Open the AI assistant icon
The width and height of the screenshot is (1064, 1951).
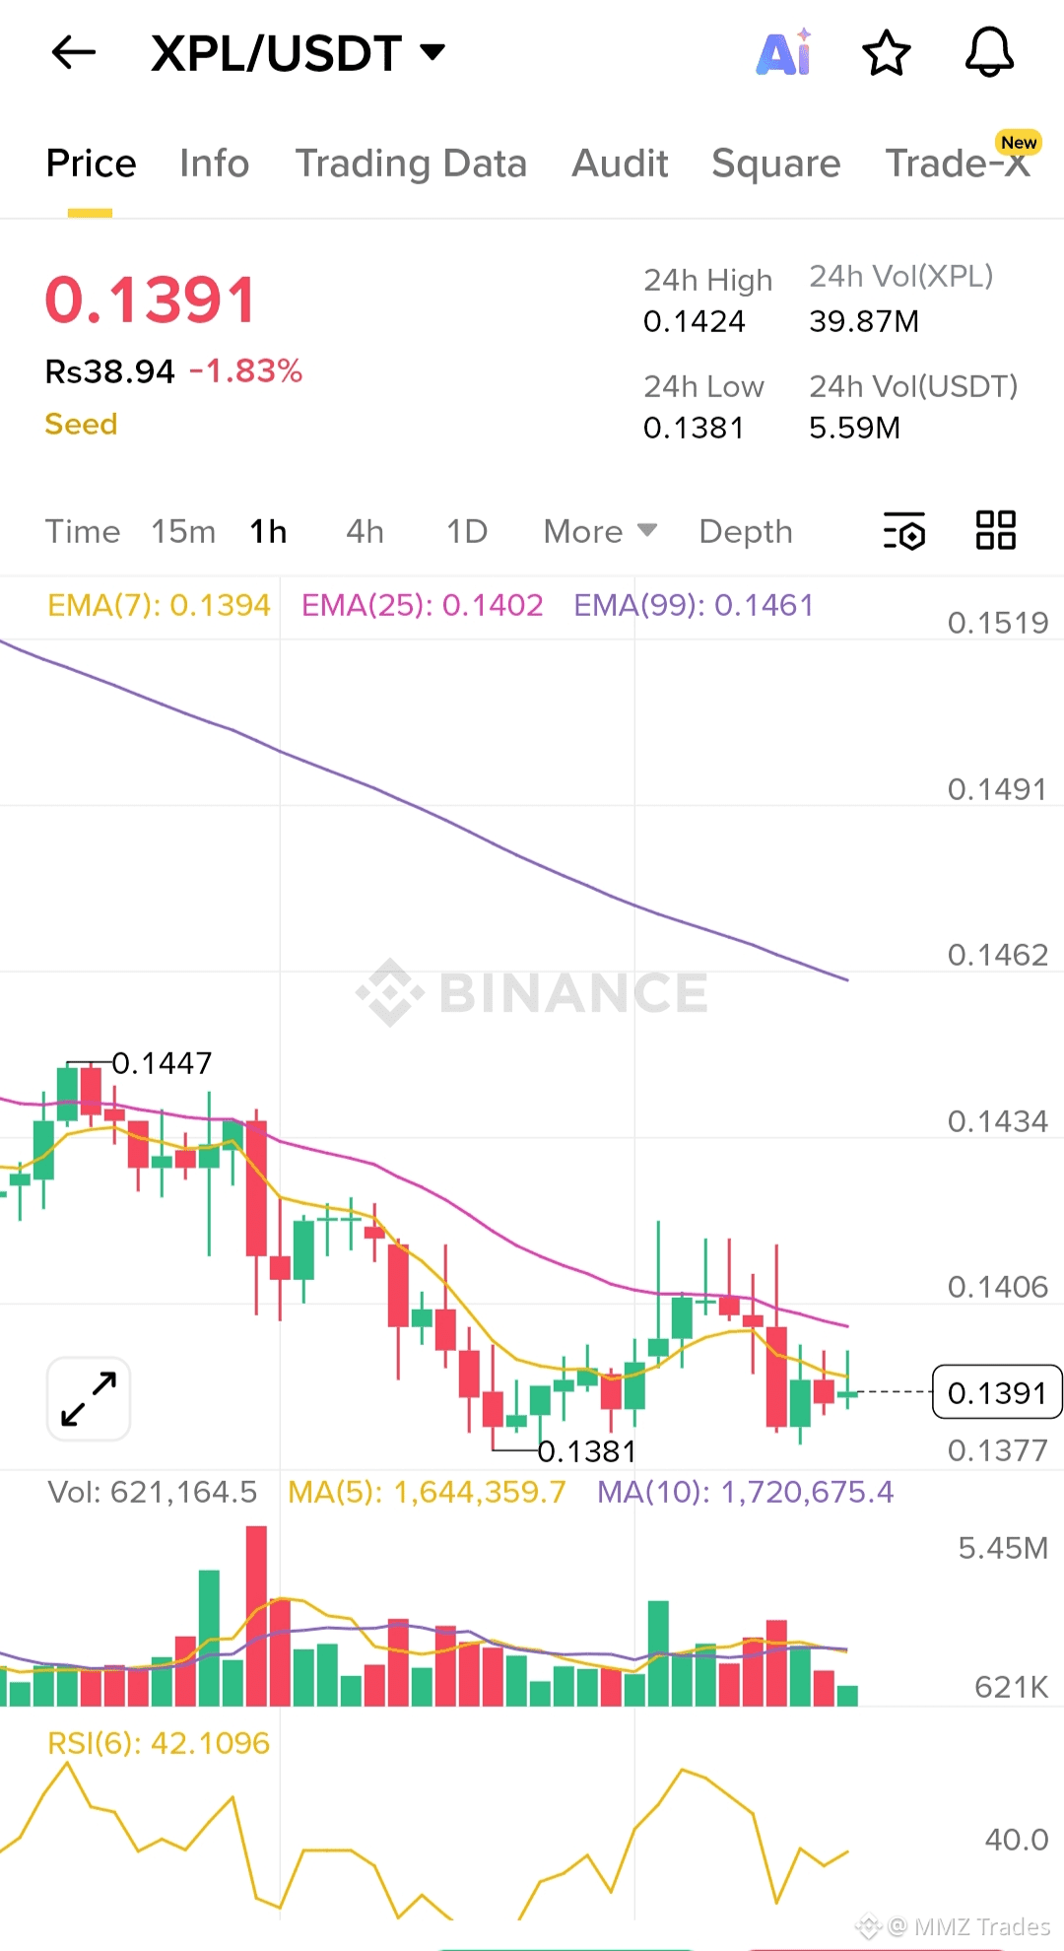[x=784, y=52]
